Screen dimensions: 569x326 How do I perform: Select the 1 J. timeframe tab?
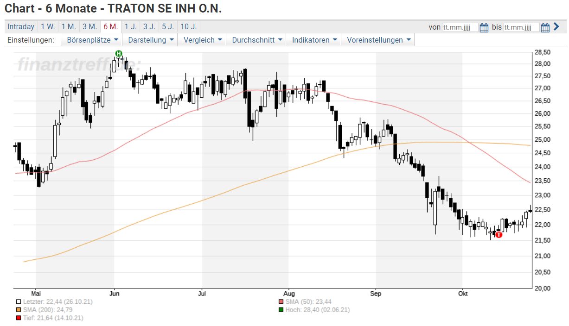click(x=131, y=26)
